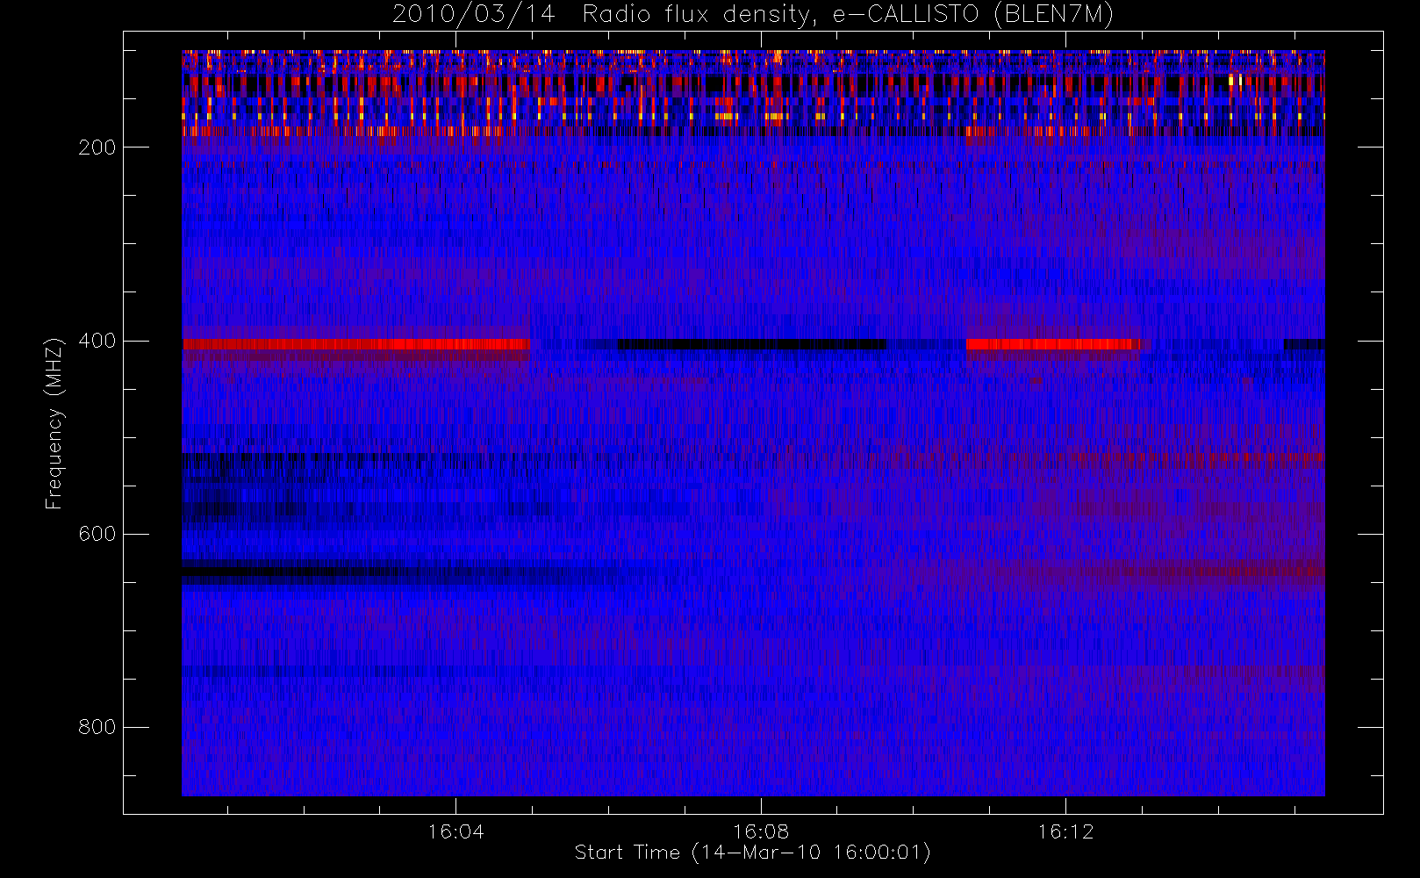Click the '200' frequency tick label
Image resolution: width=1420 pixels, height=878 pixels.
[x=97, y=148]
